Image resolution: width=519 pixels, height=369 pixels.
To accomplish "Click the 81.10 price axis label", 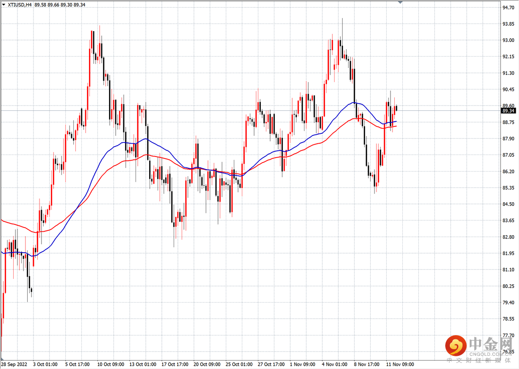I will 508,270.
